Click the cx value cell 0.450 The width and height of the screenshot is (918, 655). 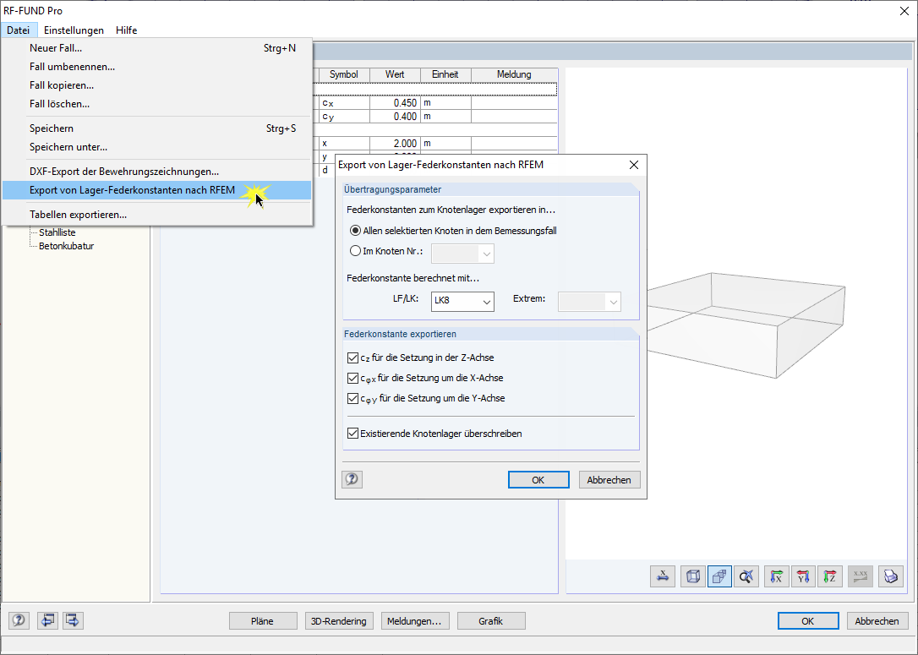396,103
